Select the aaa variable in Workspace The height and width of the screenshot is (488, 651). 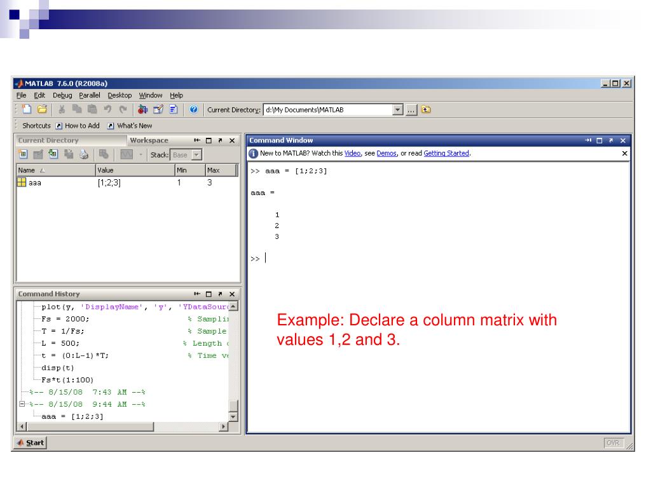click(x=35, y=183)
